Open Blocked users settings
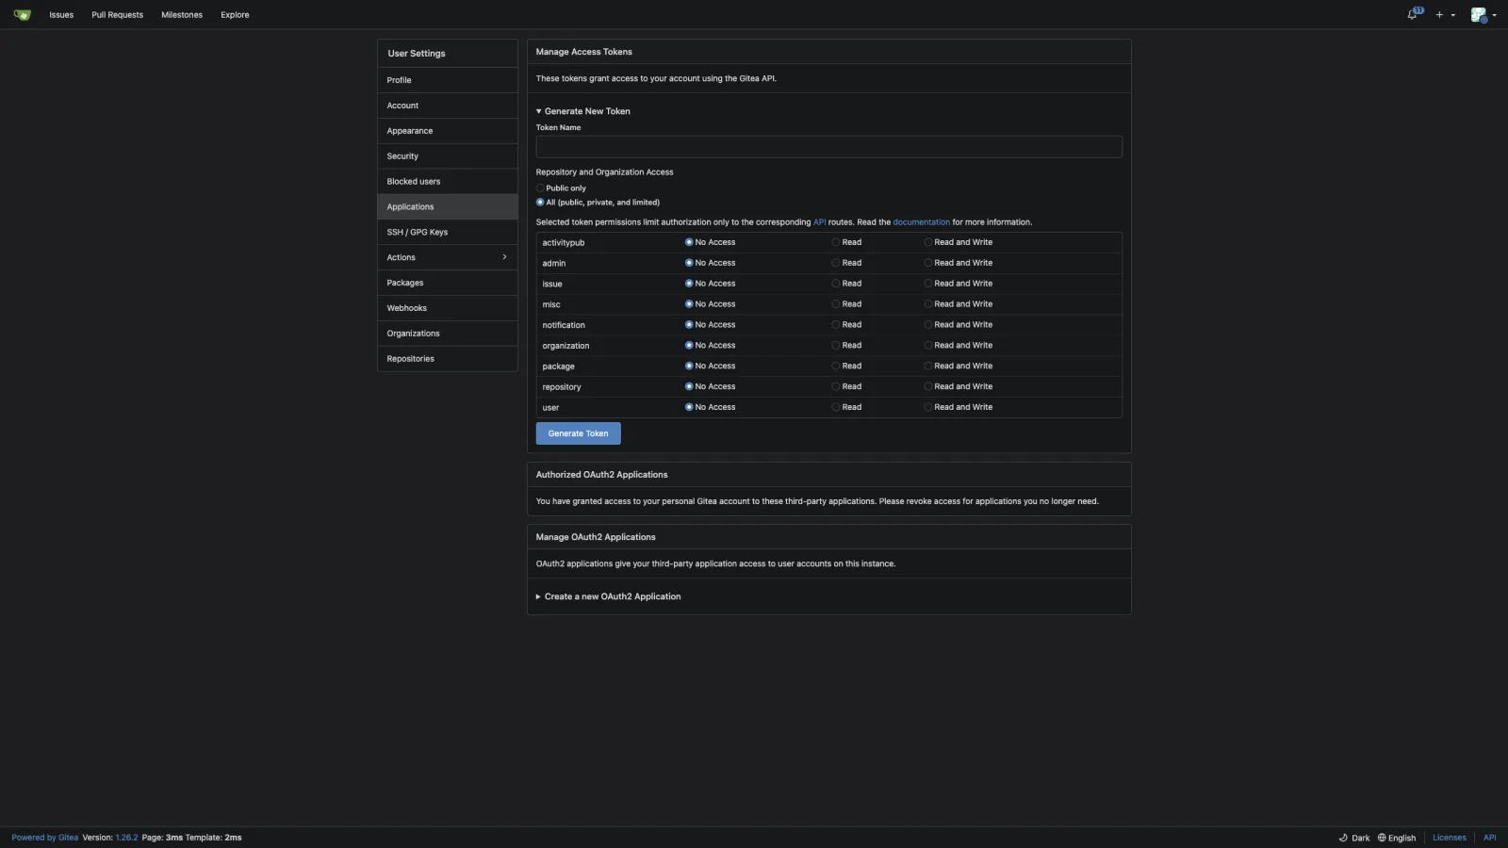The image size is (1508, 848). click(x=448, y=182)
